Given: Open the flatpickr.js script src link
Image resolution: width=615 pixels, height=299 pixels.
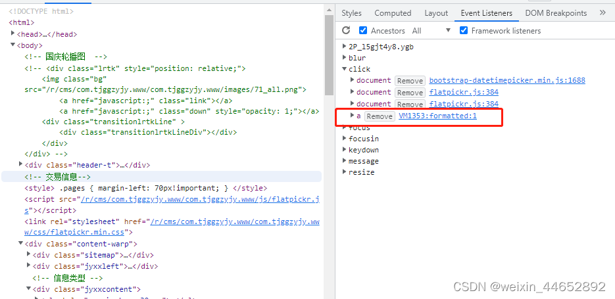Looking at the screenshot, I should [x=201, y=200].
